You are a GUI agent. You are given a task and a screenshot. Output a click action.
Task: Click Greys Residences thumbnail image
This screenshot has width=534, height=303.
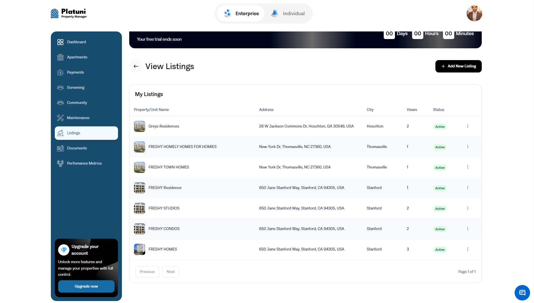140,126
